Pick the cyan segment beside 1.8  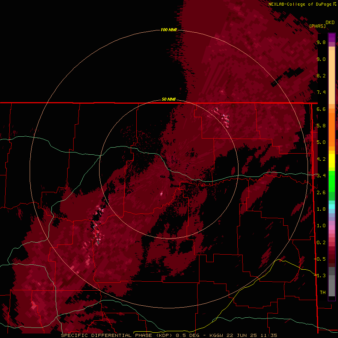332,207
